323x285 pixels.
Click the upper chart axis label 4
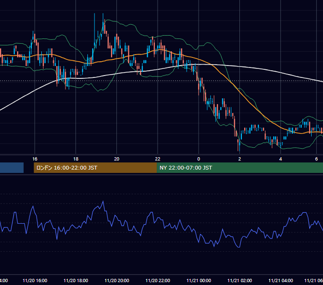(281, 159)
